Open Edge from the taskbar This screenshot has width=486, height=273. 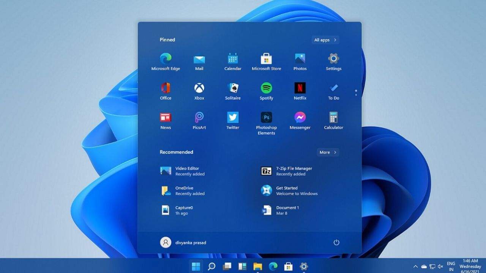click(x=273, y=266)
